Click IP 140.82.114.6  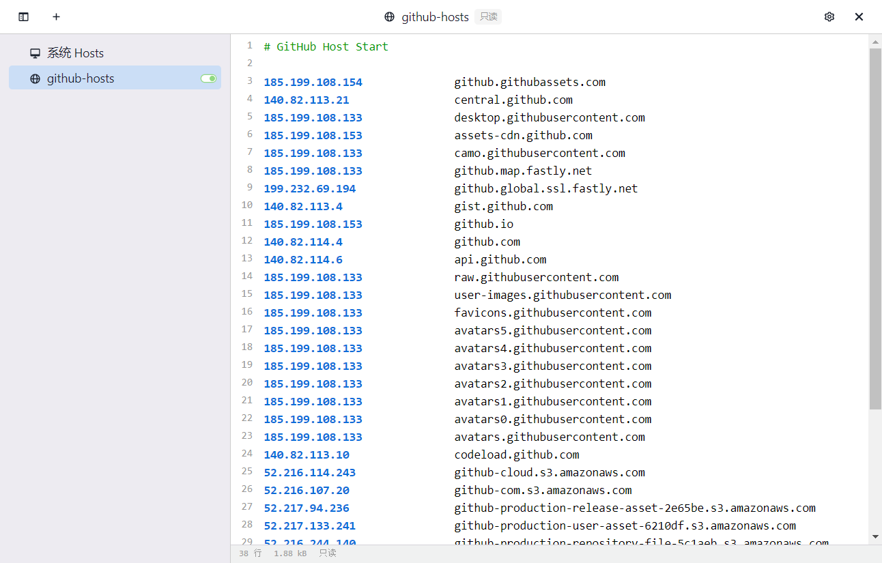[x=303, y=259]
